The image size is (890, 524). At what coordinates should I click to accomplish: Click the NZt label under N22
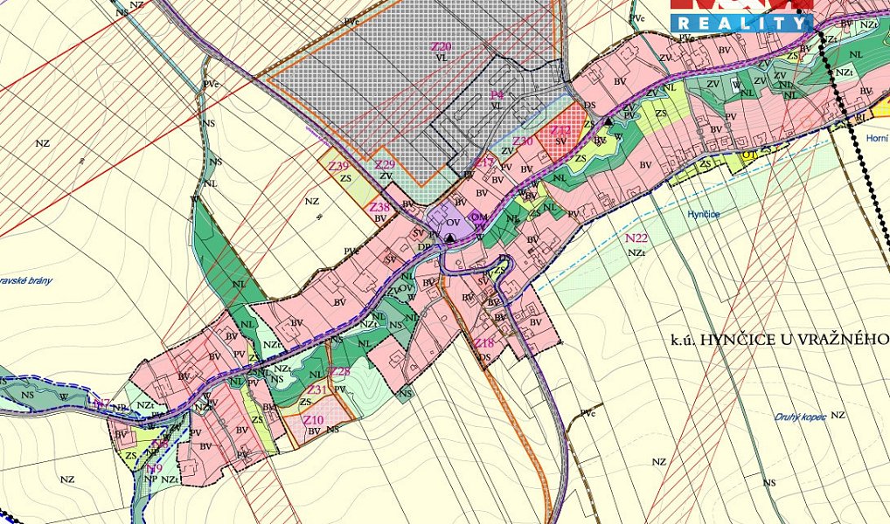[x=636, y=253]
